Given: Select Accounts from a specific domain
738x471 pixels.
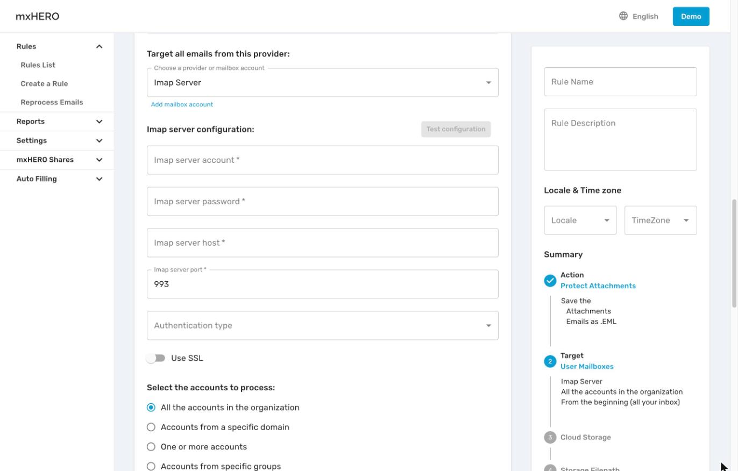Looking at the screenshot, I should coord(151,427).
